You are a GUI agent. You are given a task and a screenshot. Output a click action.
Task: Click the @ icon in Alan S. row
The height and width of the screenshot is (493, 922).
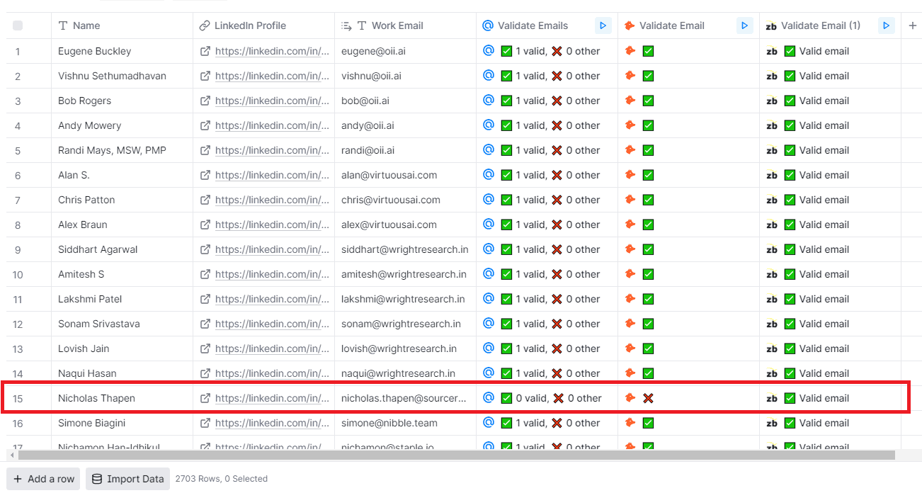(x=488, y=175)
